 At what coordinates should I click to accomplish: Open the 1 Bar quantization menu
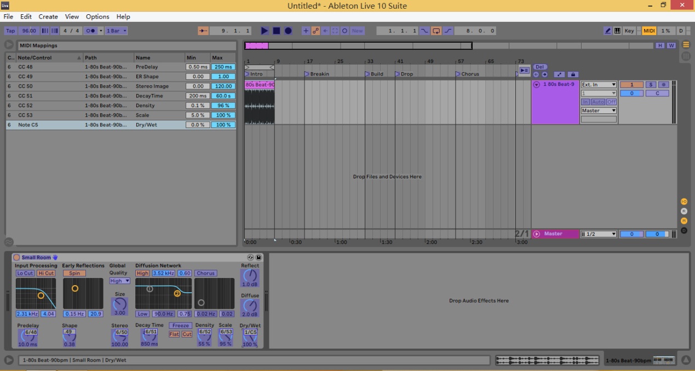[116, 31]
